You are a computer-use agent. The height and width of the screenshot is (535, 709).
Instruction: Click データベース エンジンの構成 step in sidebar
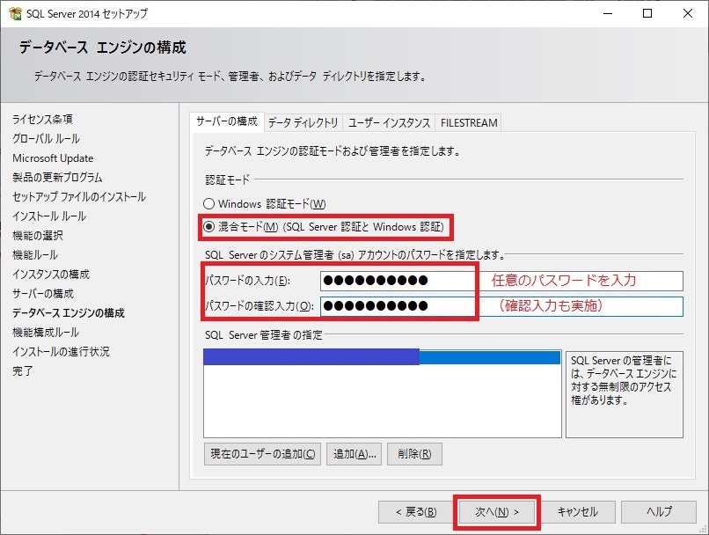point(69,313)
